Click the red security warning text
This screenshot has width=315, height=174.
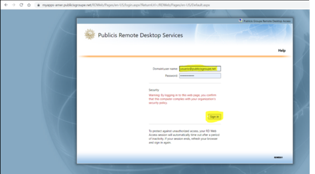(x=182, y=99)
